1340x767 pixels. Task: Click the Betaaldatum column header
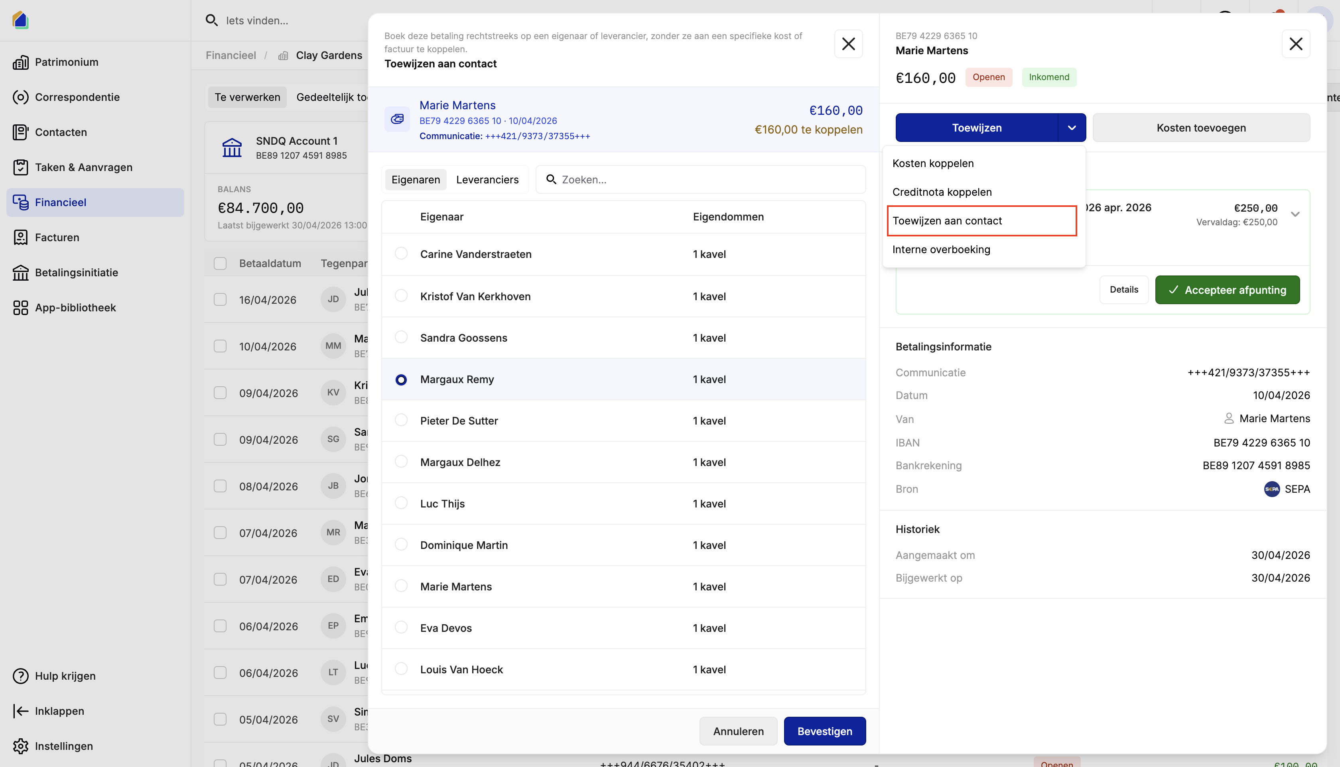tap(270, 264)
